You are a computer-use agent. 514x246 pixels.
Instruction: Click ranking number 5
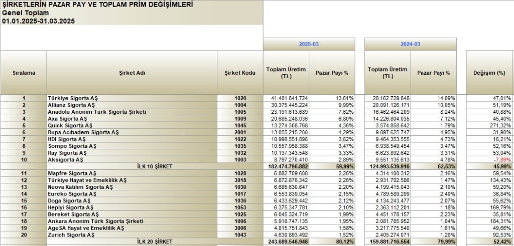pyautogui.click(x=24, y=126)
